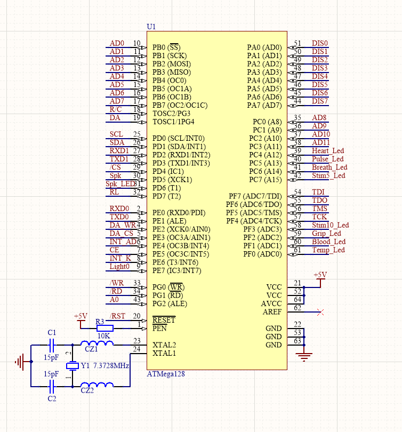Select the Temp_Led net label
Screen dimensions: 402x432
[x=328, y=250]
